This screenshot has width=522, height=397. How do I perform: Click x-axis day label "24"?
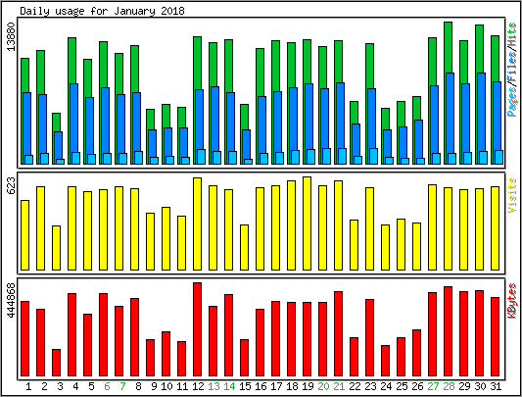pyautogui.click(x=386, y=386)
